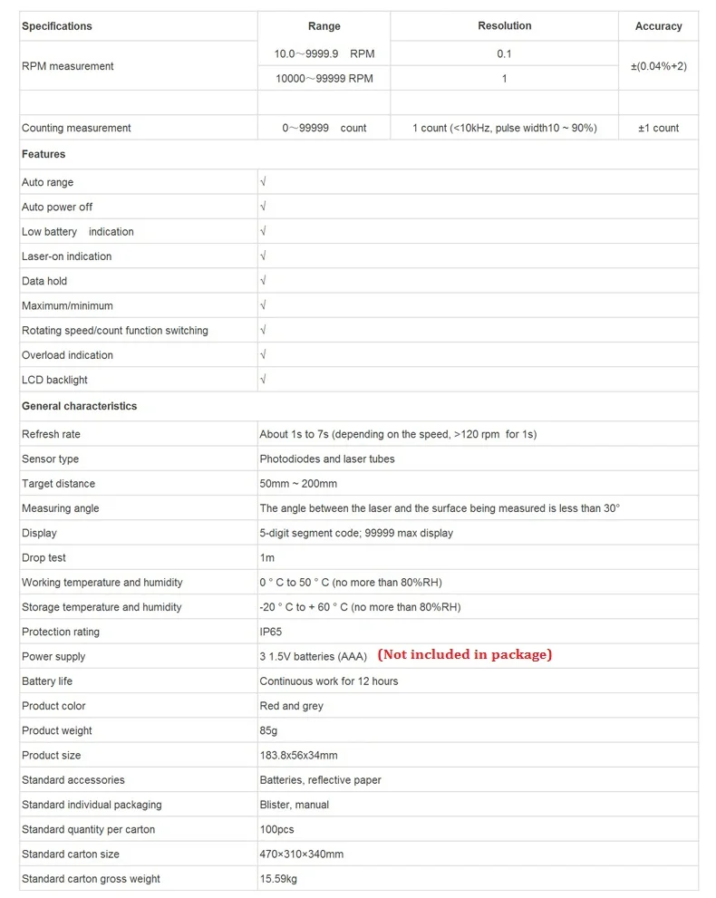
Task: Click the Low battery indication checkmark
Action: 263,231
